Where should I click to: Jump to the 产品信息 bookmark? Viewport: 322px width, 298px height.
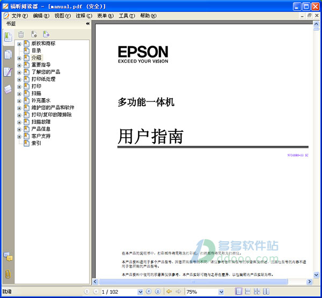pos(41,129)
